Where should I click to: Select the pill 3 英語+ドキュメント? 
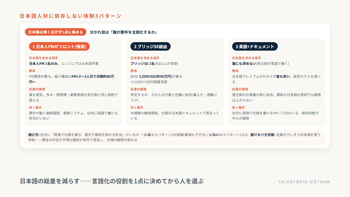click(255, 47)
